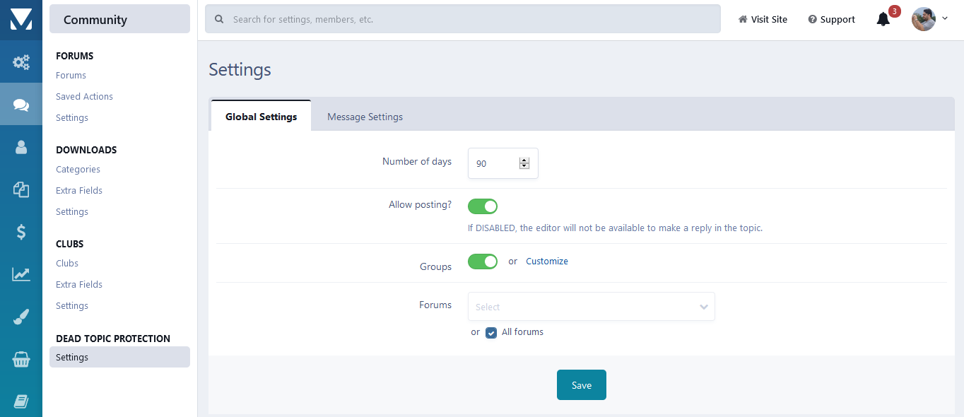Open the Statistics chart icon
Viewport: 964px width, 417px height.
(21, 274)
